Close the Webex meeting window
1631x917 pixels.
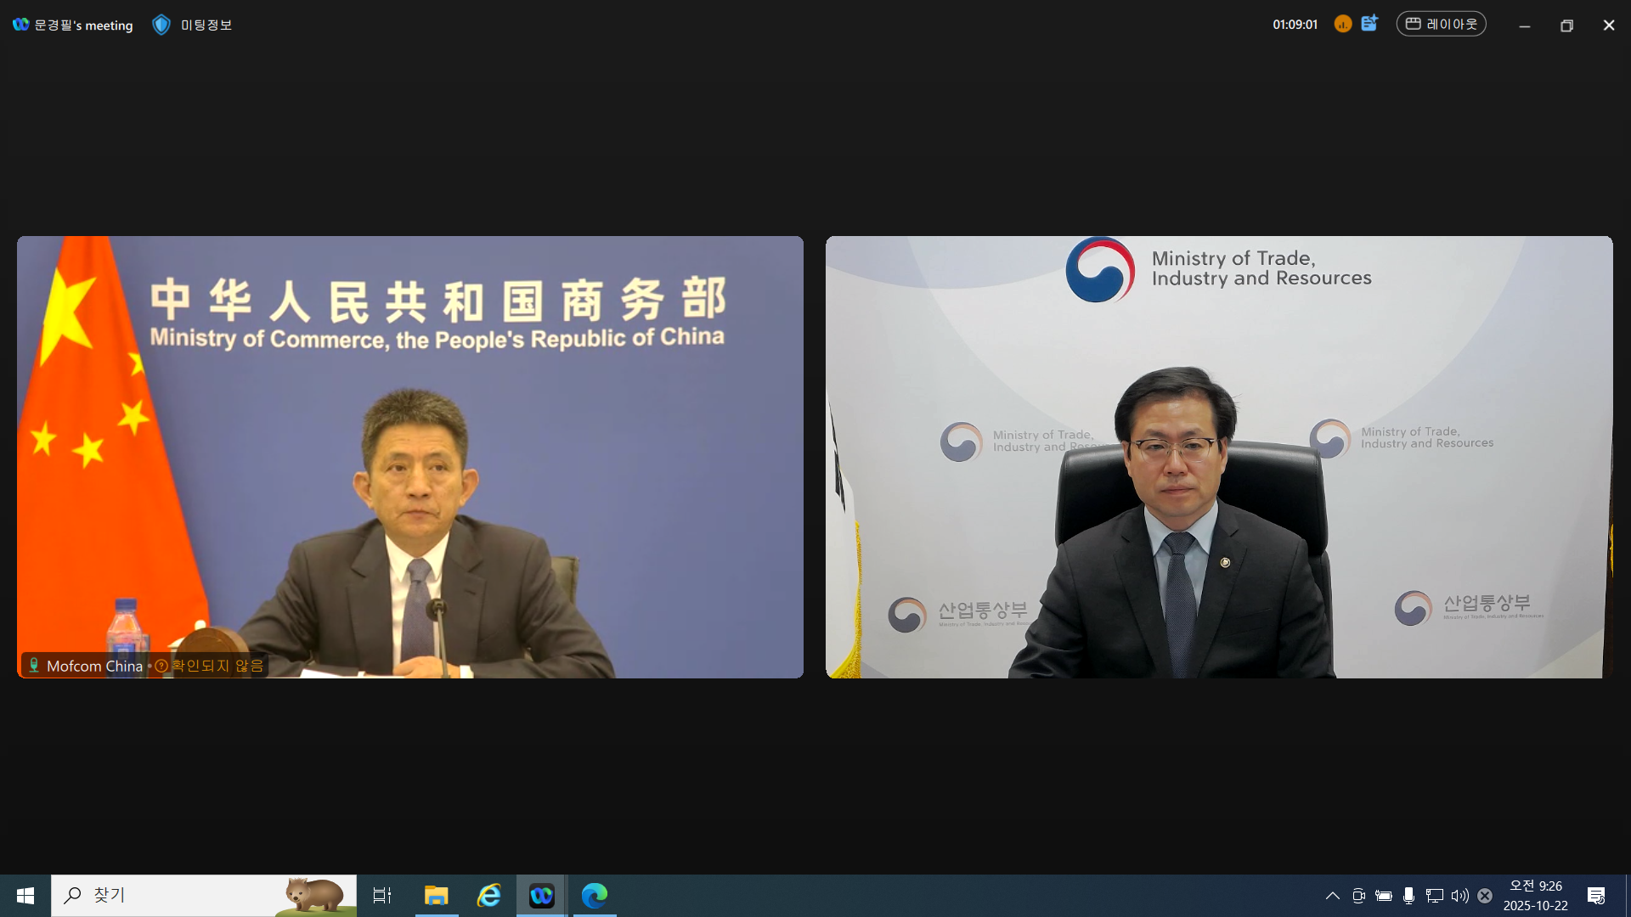(1609, 25)
